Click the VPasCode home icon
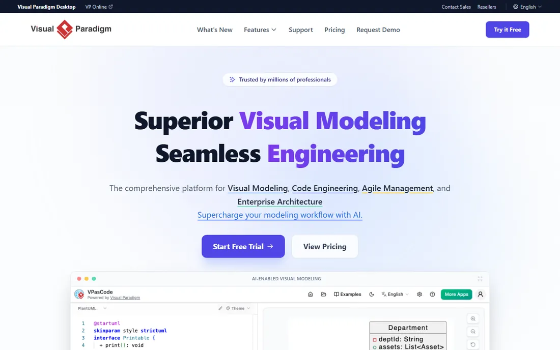This screenshot has width=560, height=350. (311, 295)
